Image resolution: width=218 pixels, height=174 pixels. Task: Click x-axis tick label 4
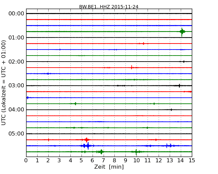[70, 161]
